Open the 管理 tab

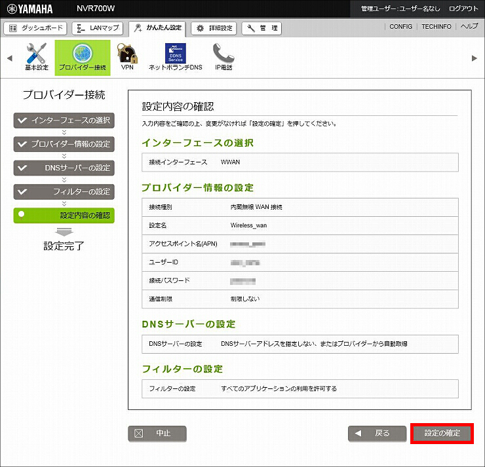coord(262,28)
